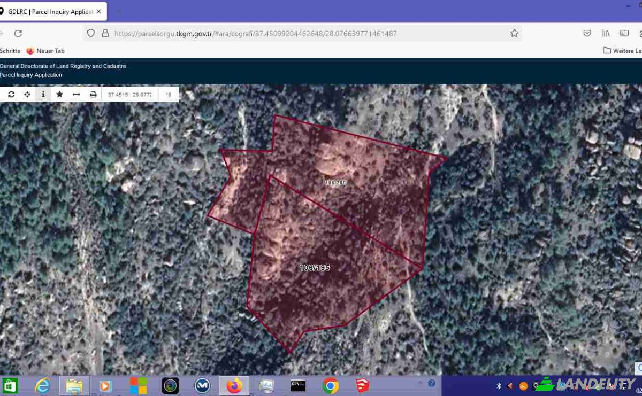642x396 pixels.
Task: Open the blue 'M' app in taskbar
Action: tap(202, 385)
